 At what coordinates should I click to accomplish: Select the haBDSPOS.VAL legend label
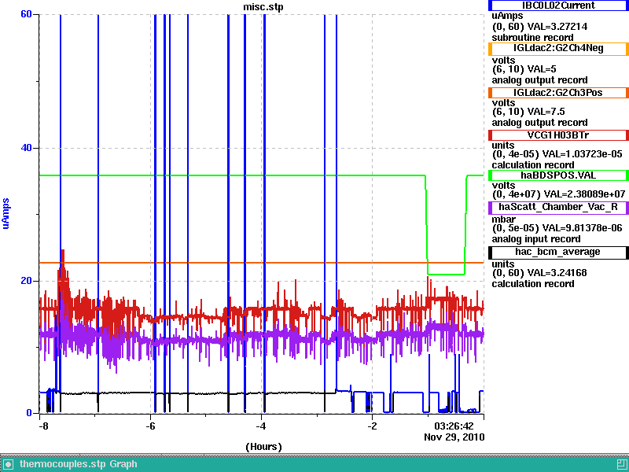click(x=558, y=175)
